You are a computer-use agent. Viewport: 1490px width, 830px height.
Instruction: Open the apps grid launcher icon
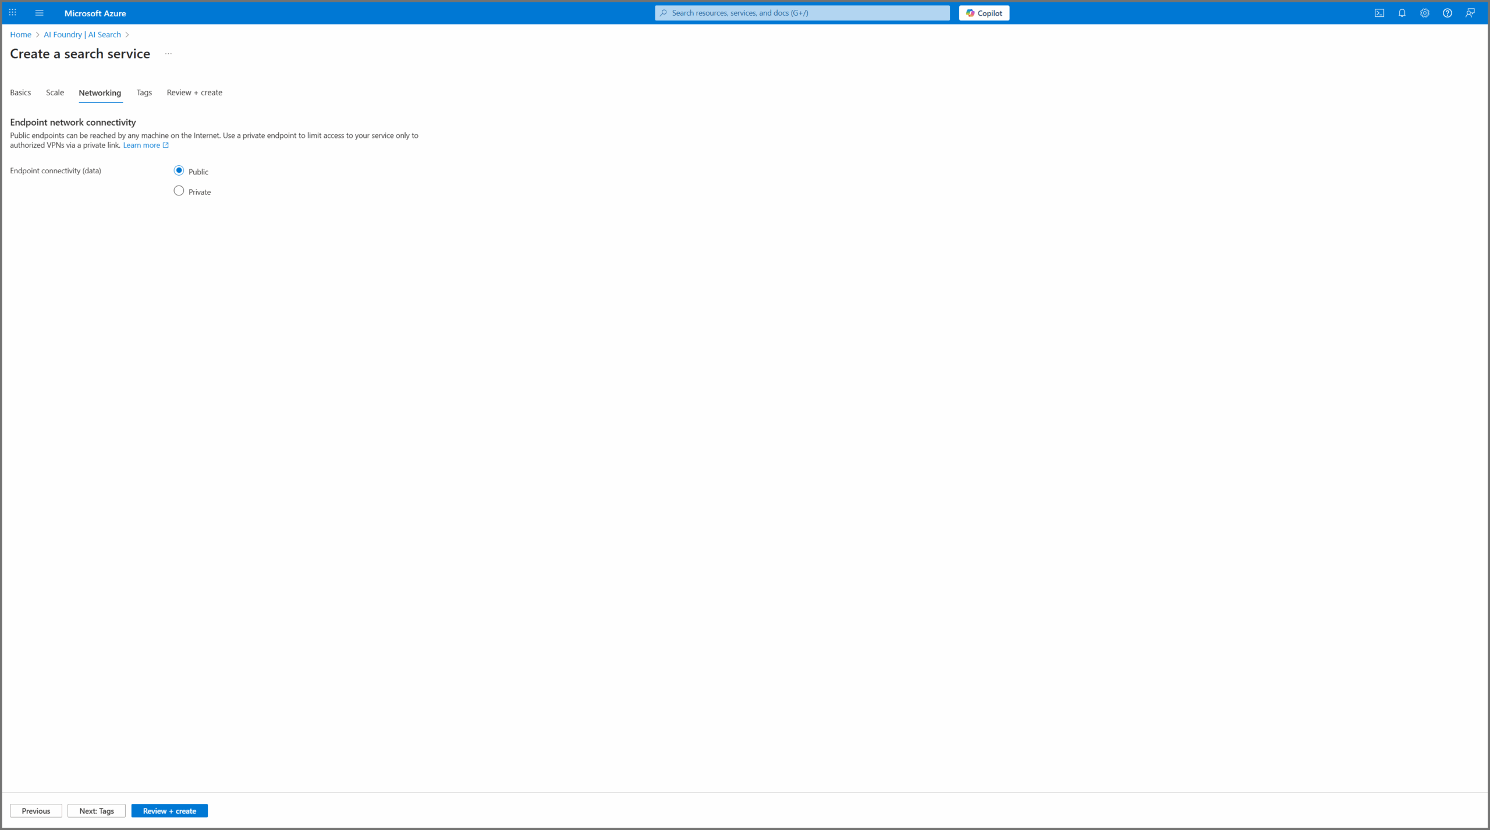[12, 13]
